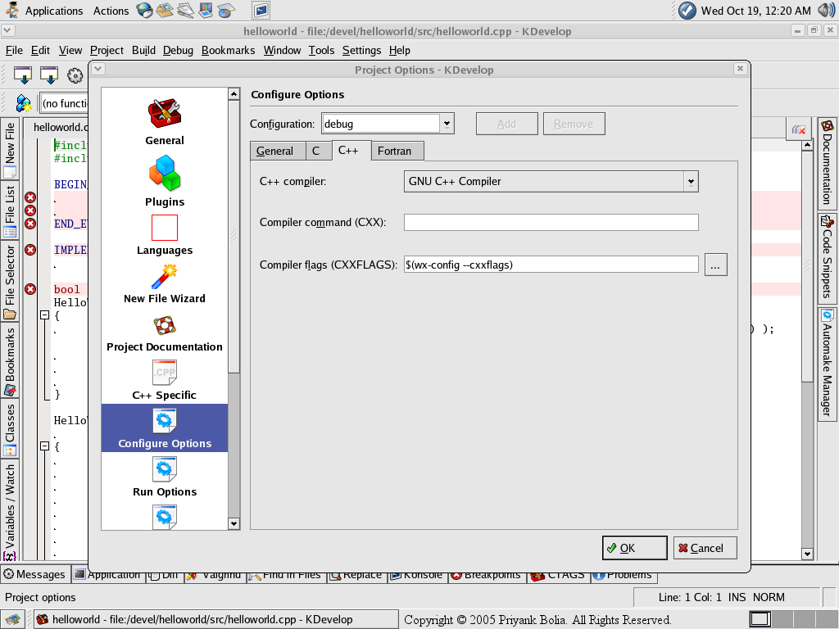Open the C++ Specific section
This screenshot has height=629, width=839.
coord(164,381)
